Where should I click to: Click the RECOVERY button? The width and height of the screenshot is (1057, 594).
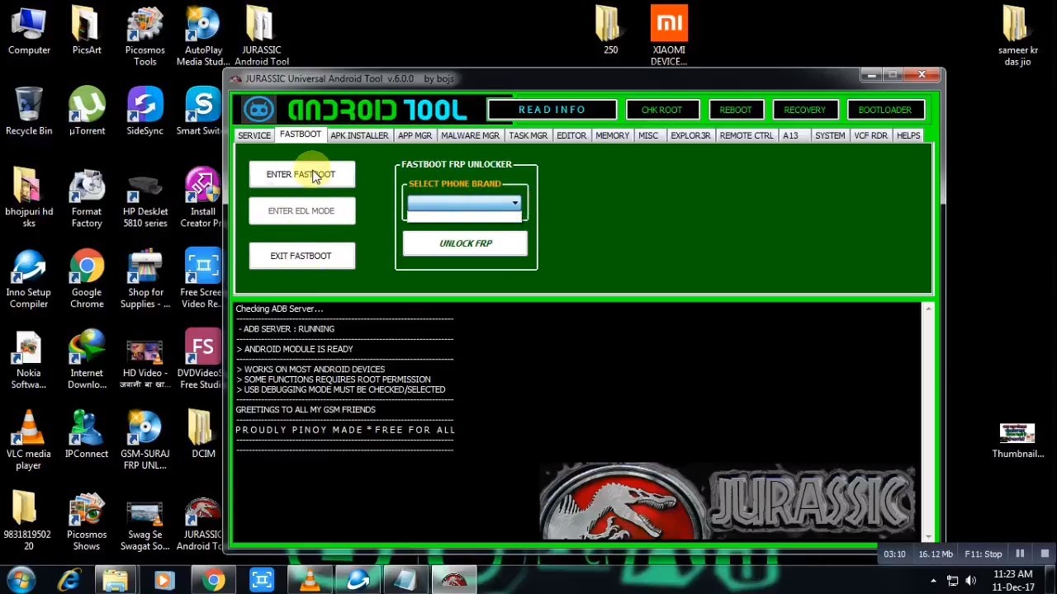(804, 110)
